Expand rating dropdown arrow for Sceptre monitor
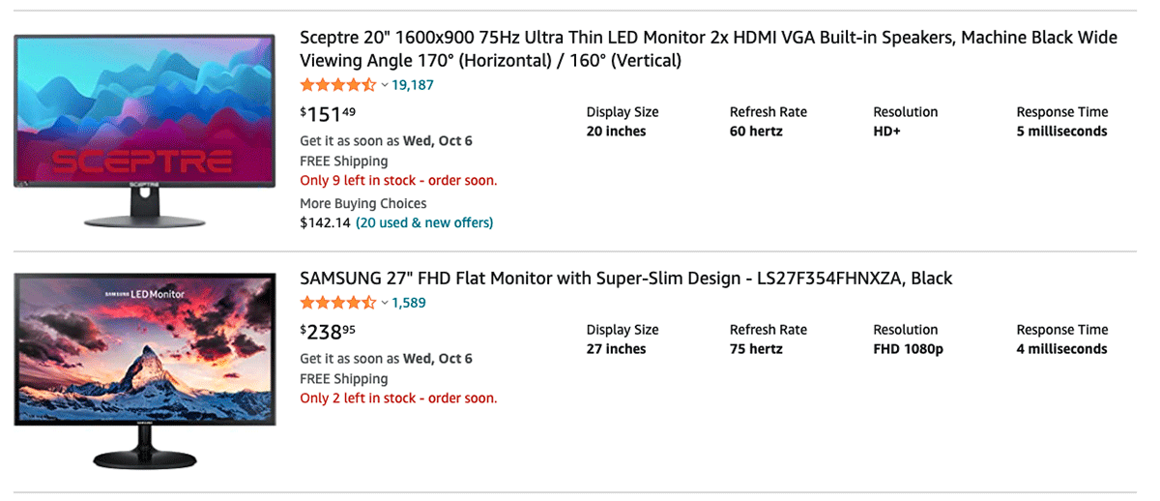Screen dimensions: 1160x501 coord(385,85)
